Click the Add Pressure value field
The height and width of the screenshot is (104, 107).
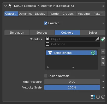point(72,82)
